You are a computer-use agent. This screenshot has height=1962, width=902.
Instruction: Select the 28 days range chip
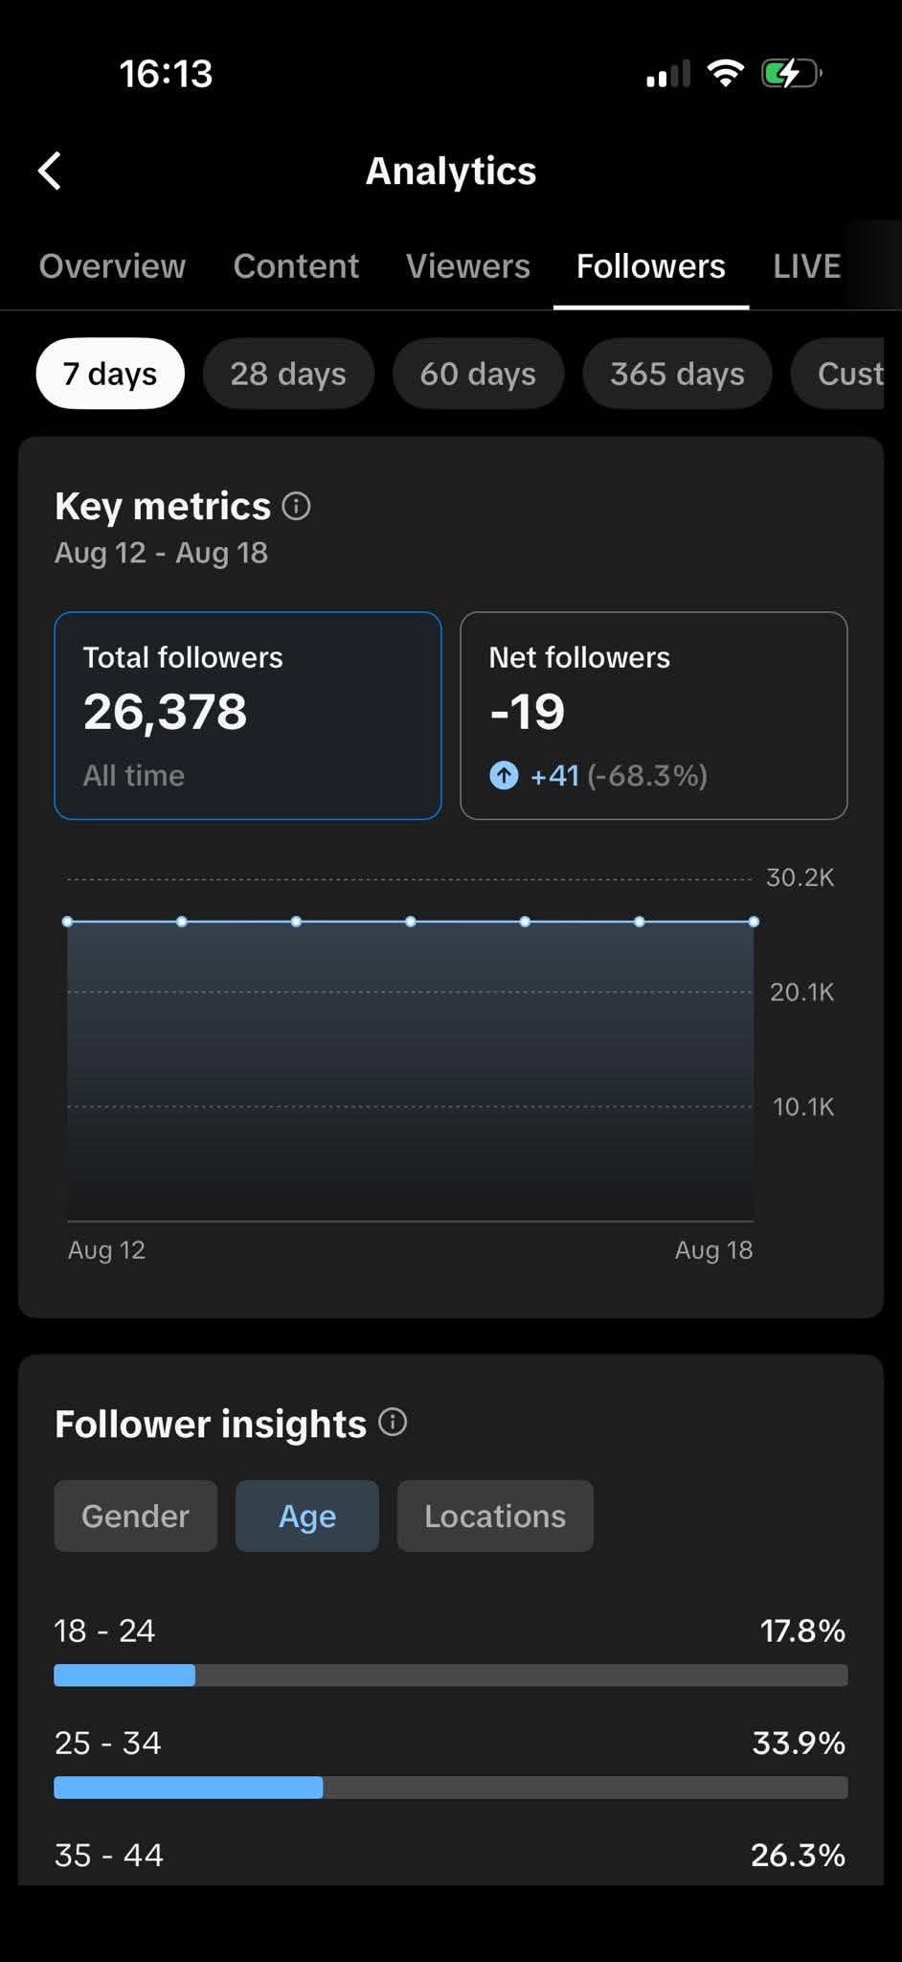click(288, 374)
